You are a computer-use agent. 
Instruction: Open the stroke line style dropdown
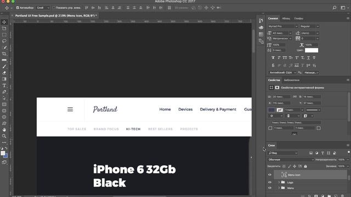313,110
